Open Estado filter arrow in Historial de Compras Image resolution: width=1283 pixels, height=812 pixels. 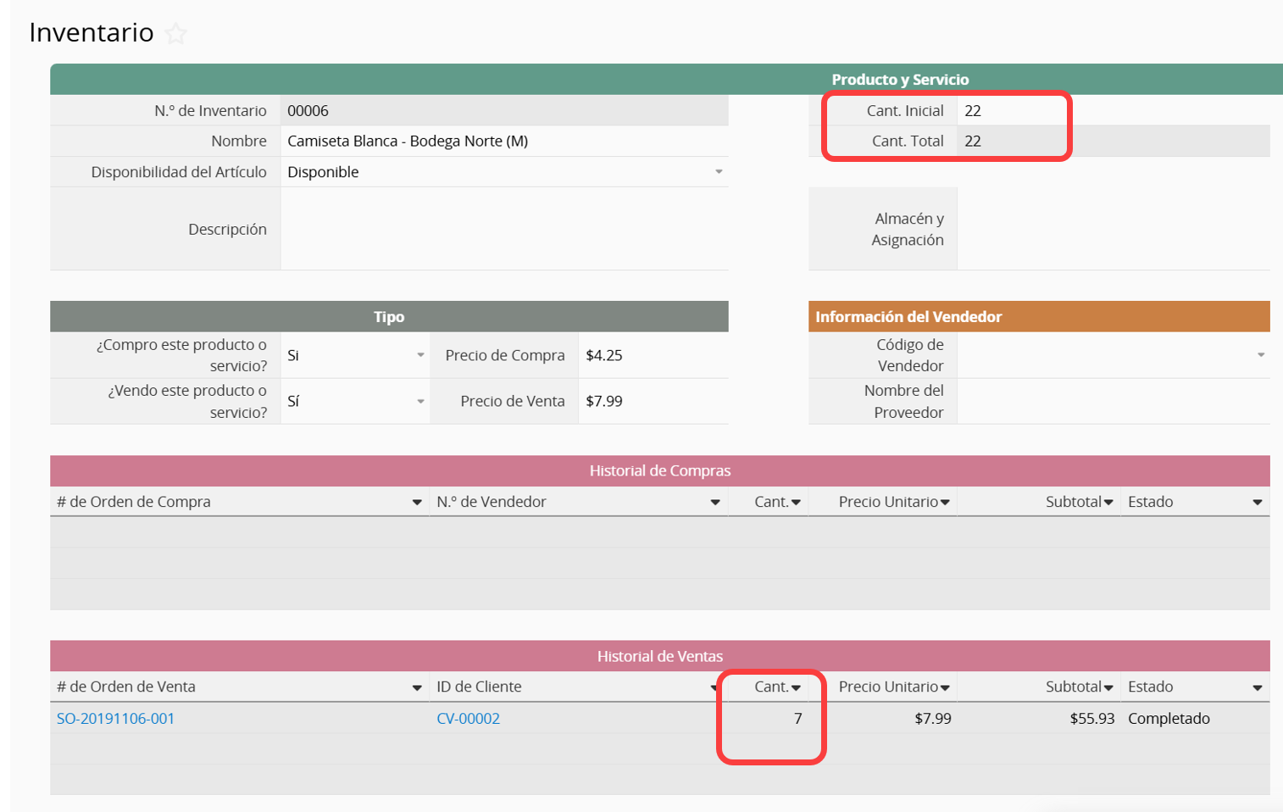pos(1258,503)
